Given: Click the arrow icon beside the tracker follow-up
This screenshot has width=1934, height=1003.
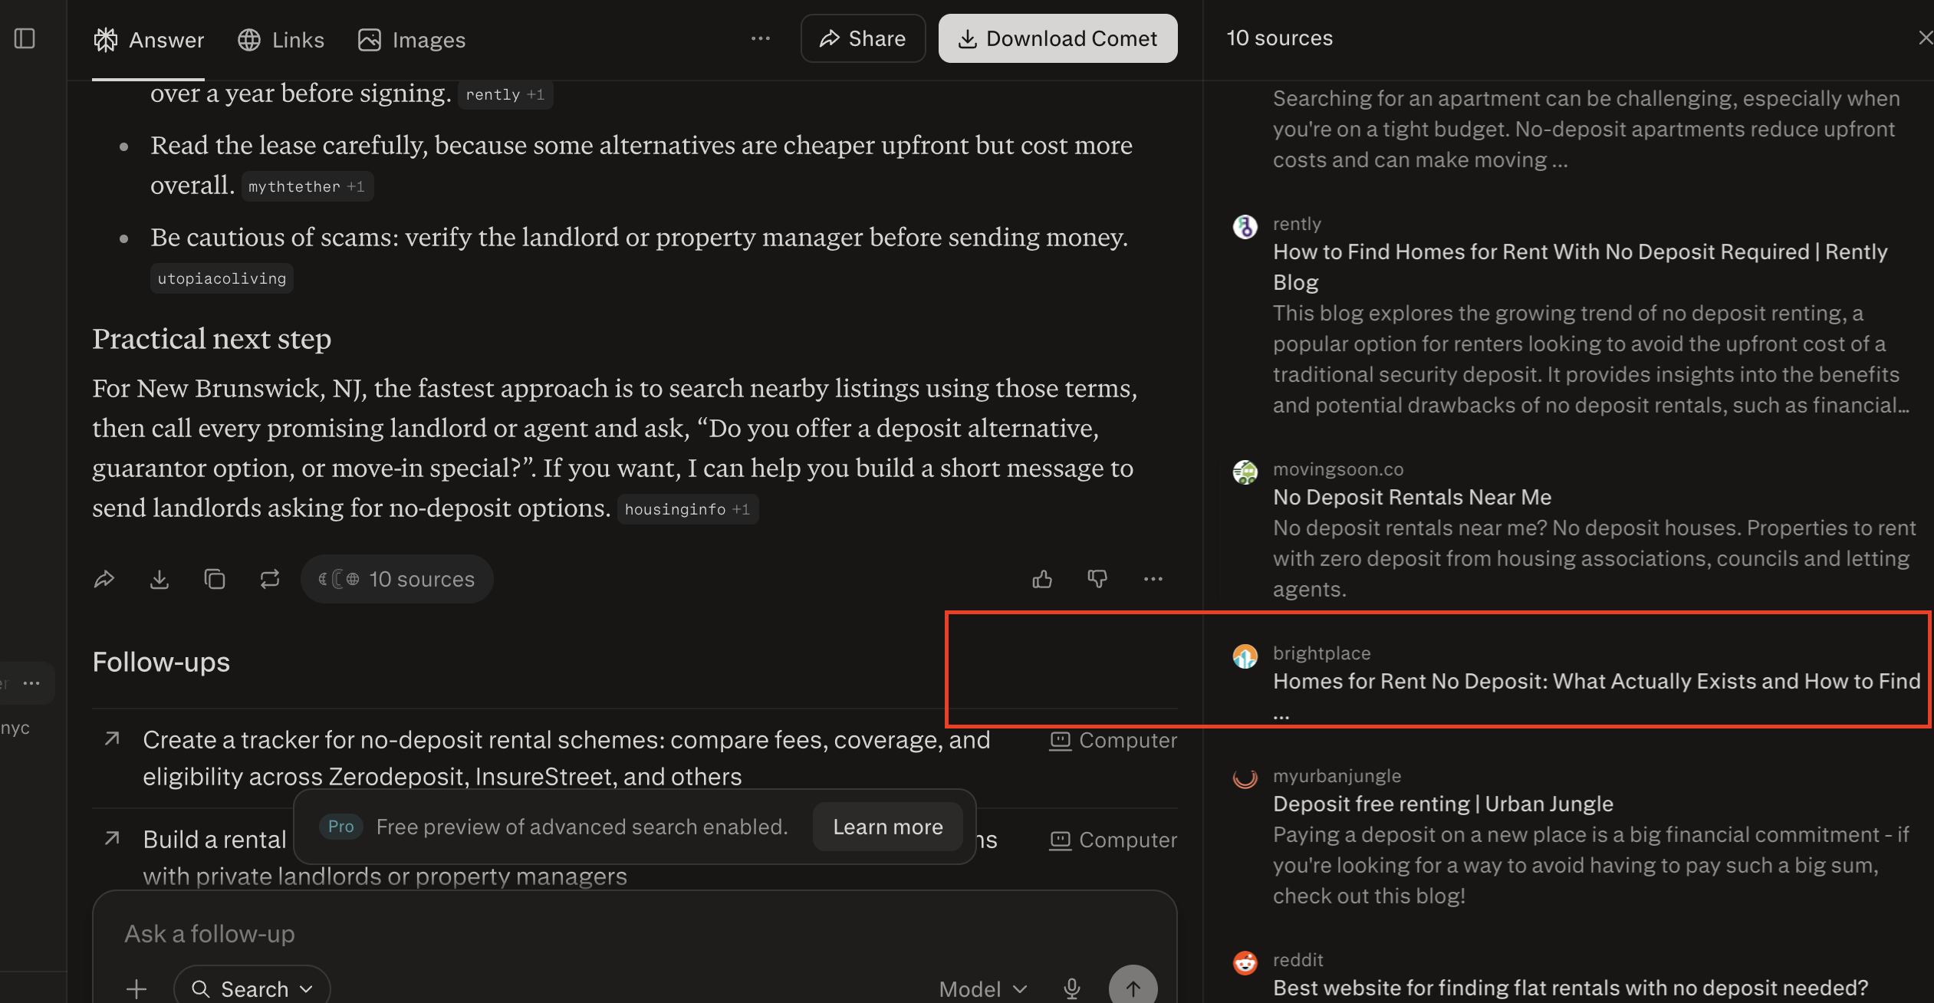Looking at the screenshot, I should [x=112, y=739].
